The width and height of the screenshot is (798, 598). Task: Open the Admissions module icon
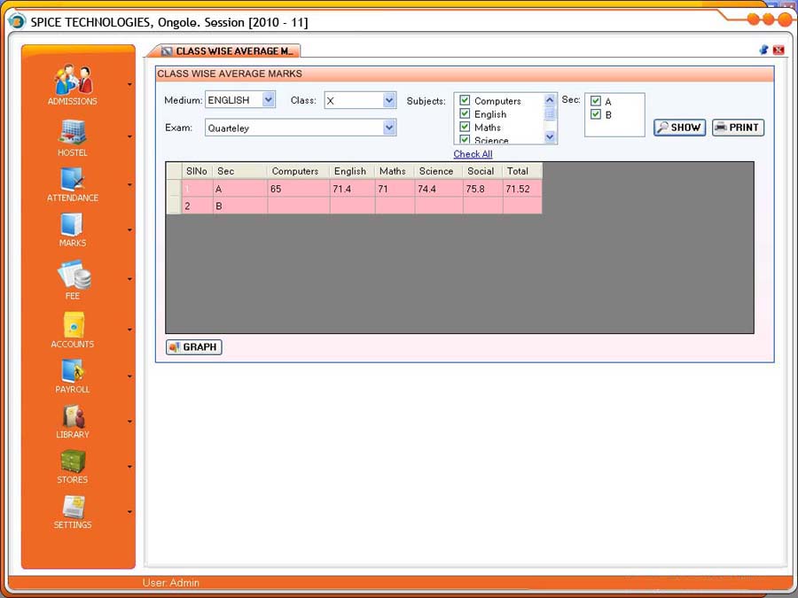73,81
